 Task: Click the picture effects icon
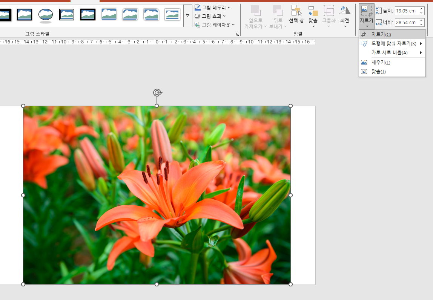(197, 16)
